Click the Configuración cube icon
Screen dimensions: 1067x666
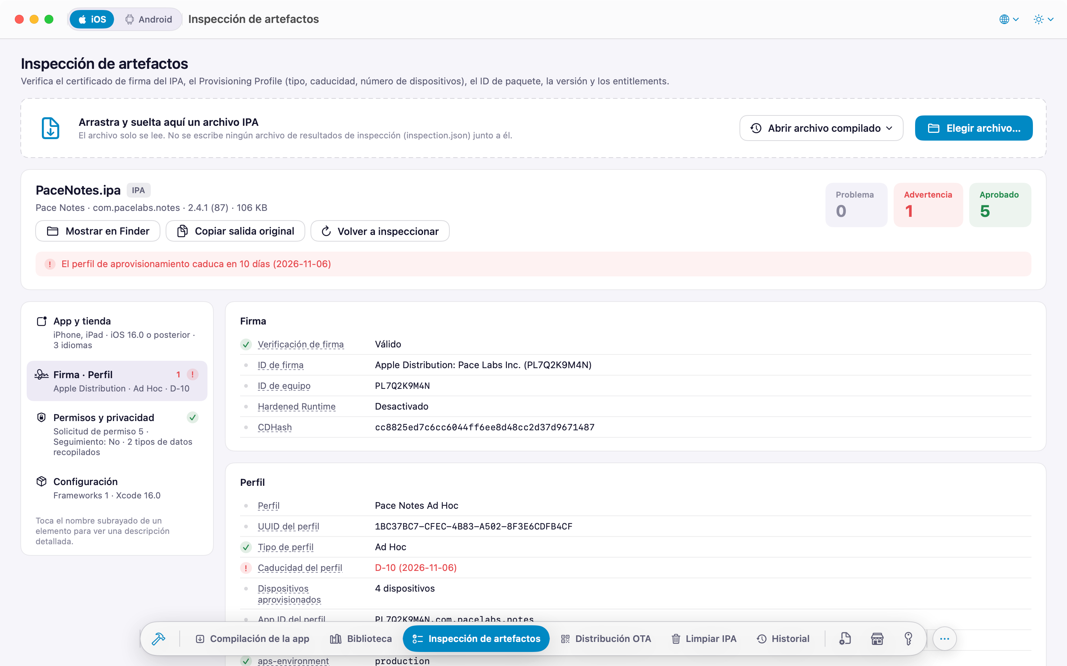click(x=41, y=481)
